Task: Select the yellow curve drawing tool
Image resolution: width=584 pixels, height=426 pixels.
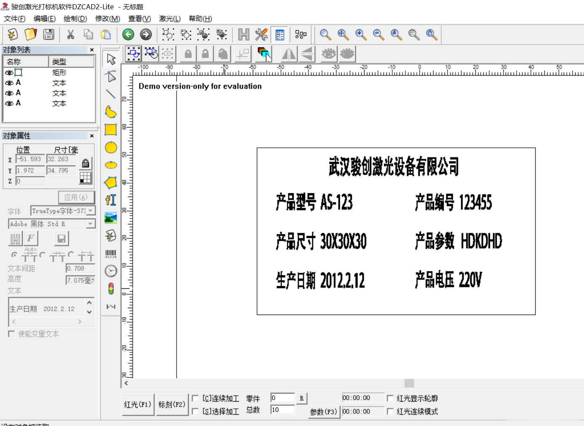Action: click(x=111, y=112)
